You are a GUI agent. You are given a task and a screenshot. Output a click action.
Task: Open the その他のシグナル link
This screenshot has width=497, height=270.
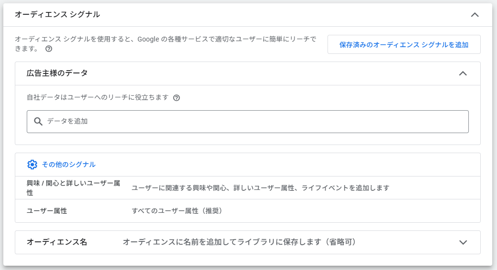[69, 165]
